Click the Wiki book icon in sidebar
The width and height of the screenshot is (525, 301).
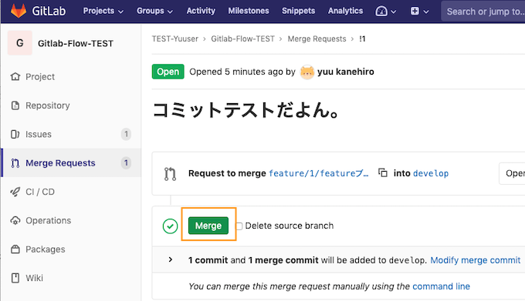click(x=15, y=278)
